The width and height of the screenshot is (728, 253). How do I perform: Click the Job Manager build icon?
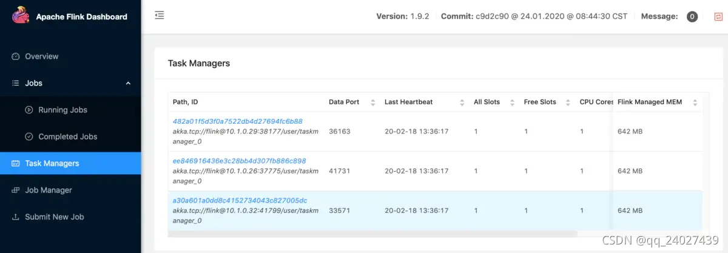(16, 190)
